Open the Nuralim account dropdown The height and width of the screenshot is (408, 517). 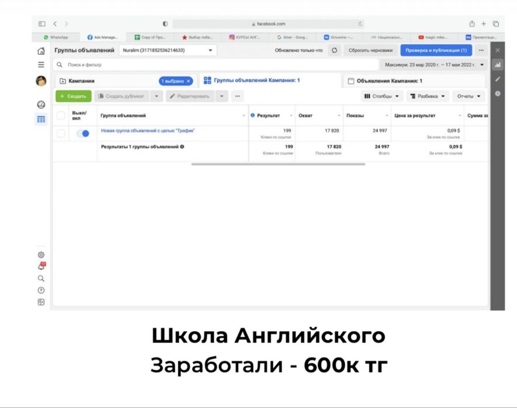168,50
